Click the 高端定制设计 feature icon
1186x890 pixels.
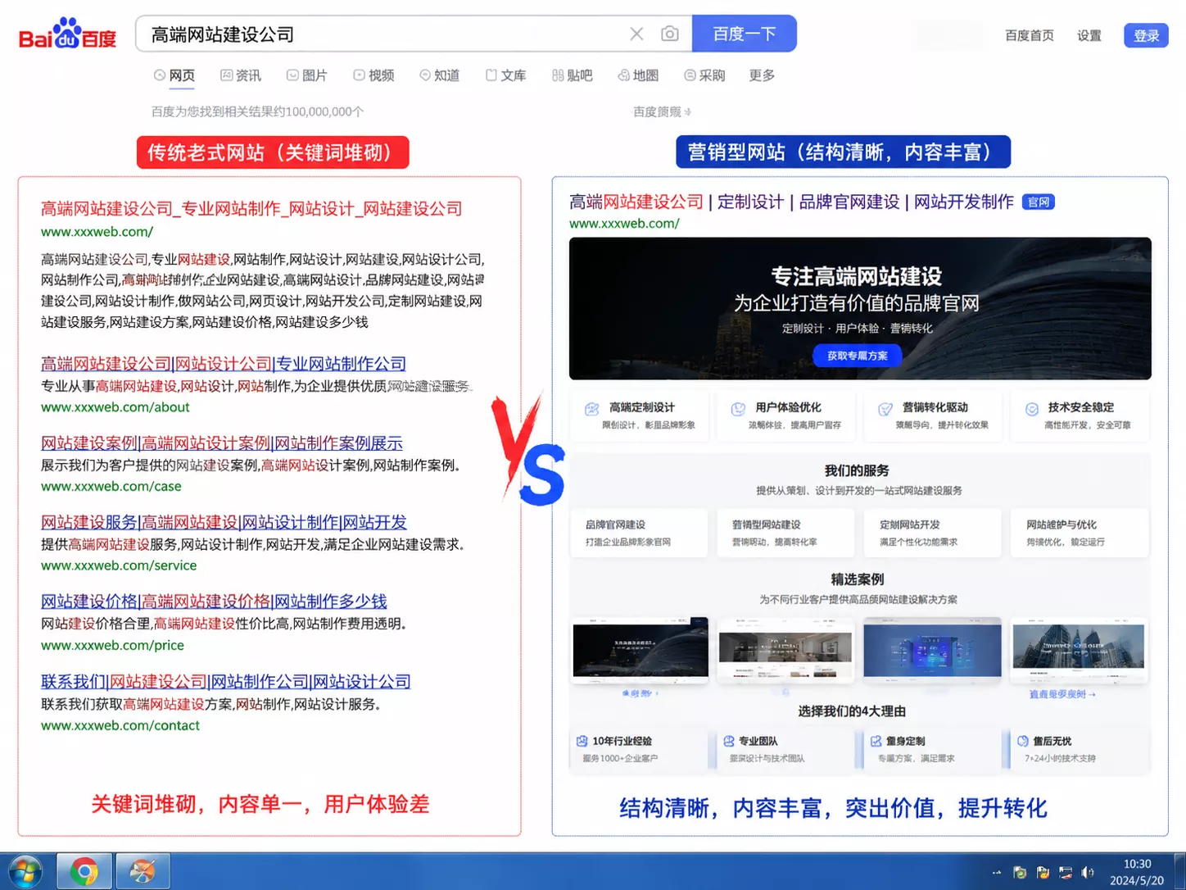tap(591, 409)
